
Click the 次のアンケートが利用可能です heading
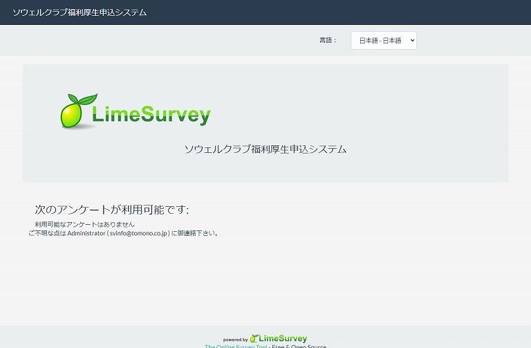111,210
